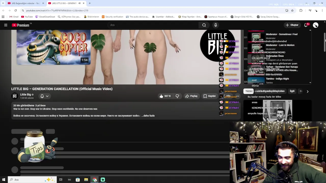Open the account avatar menu
The width and height of the screenshot is (326, 183).
tap(316, 25)
